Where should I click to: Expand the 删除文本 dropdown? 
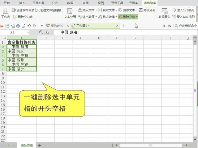pos(137,10)
